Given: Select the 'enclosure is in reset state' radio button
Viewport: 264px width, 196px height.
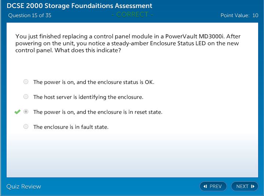Looking at the screenshot, I should click(26, 112).
